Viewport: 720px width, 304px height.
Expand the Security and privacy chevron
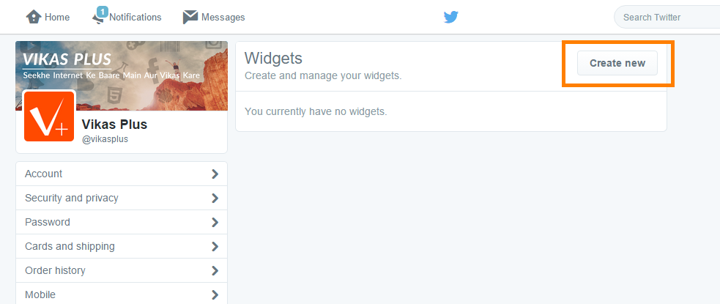(x=215, y=199)
